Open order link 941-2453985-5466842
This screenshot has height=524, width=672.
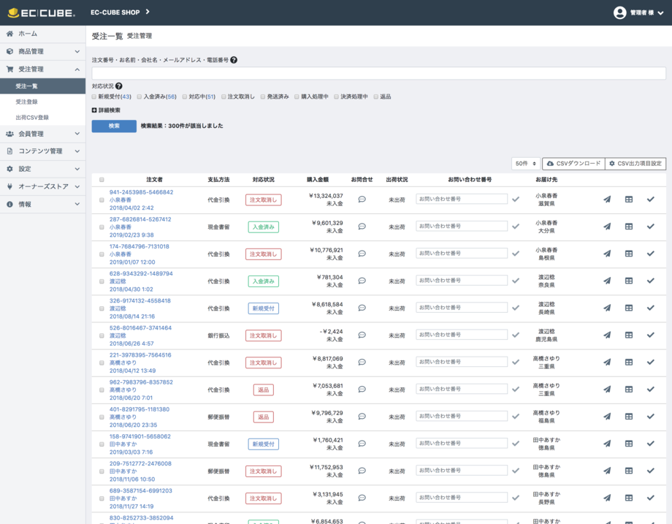click(x=142, y=192)
